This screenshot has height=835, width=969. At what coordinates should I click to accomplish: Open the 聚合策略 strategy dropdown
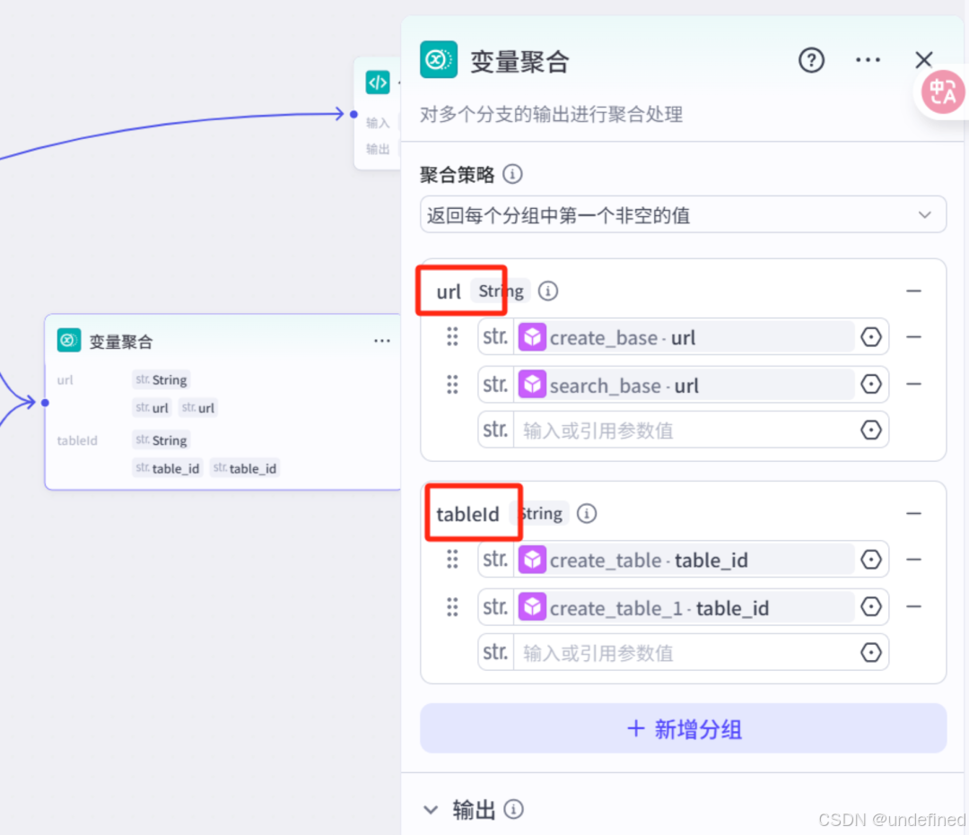tap(683, 215)
